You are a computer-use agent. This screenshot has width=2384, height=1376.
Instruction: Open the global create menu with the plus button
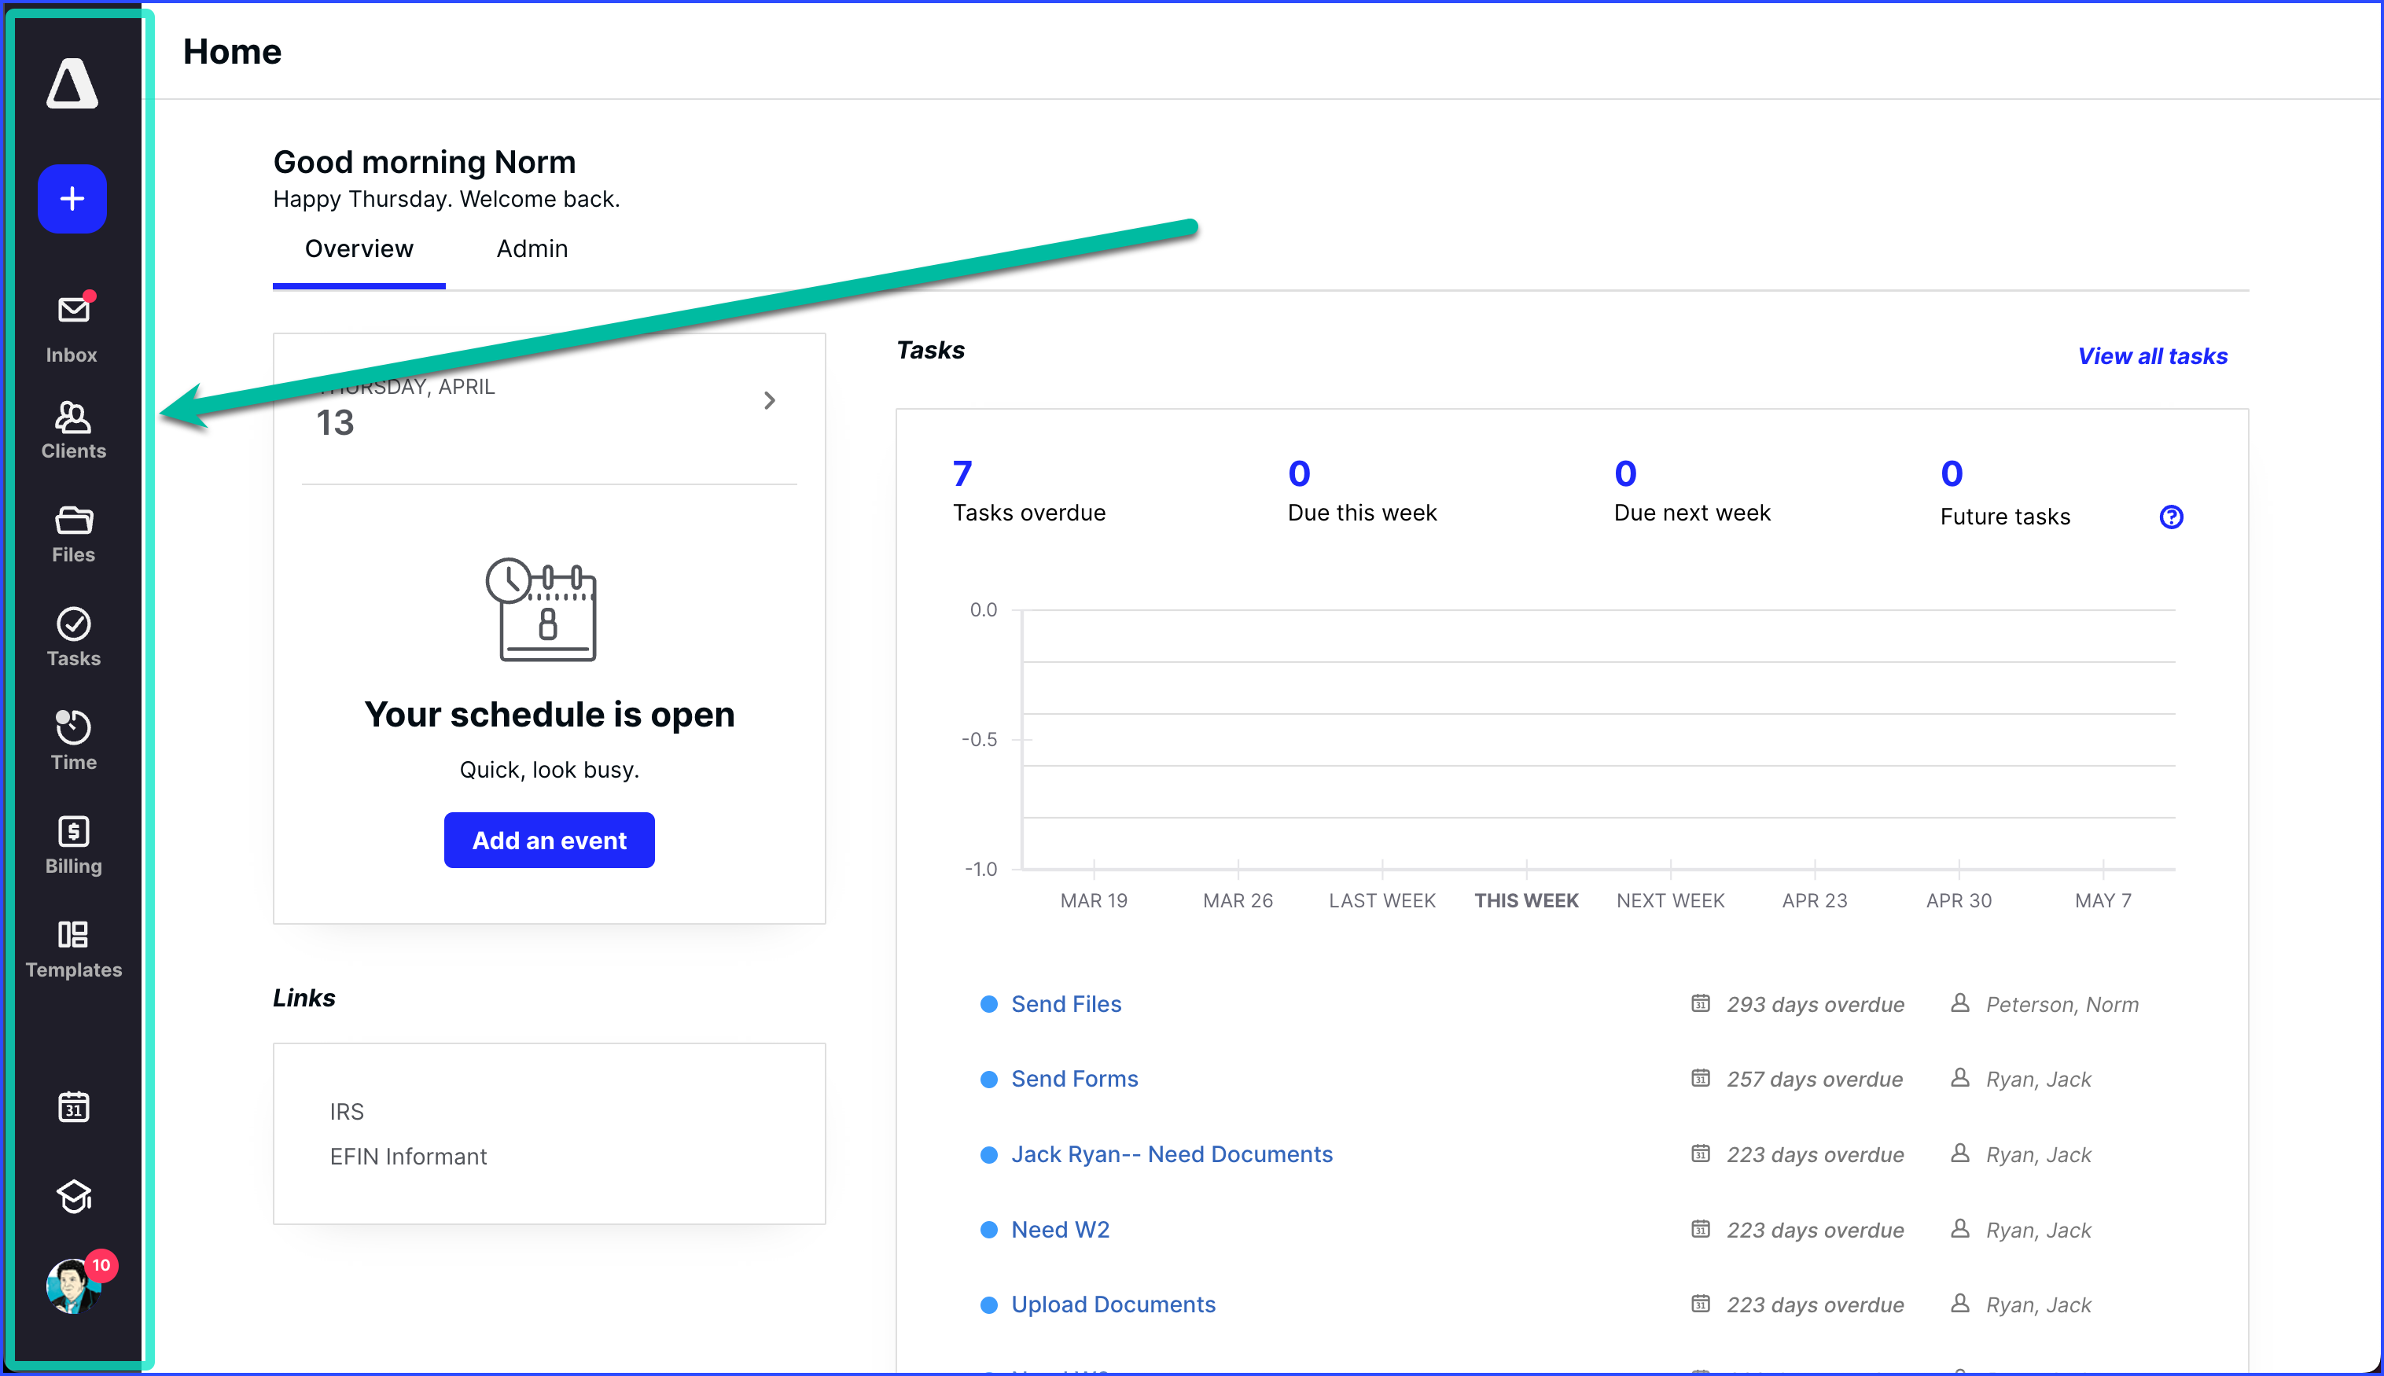click(x=72, y=198)
